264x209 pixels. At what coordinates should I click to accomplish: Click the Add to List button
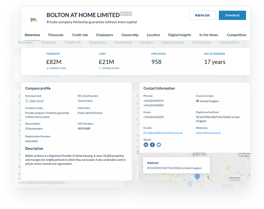(x=202, y=15)
